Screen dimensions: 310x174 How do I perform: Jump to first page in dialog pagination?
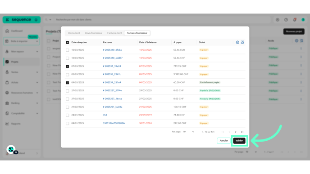point(223,132)
